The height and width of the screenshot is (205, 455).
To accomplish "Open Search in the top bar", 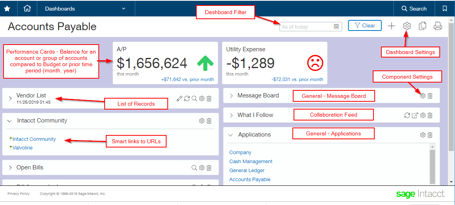I will (414, 9).
